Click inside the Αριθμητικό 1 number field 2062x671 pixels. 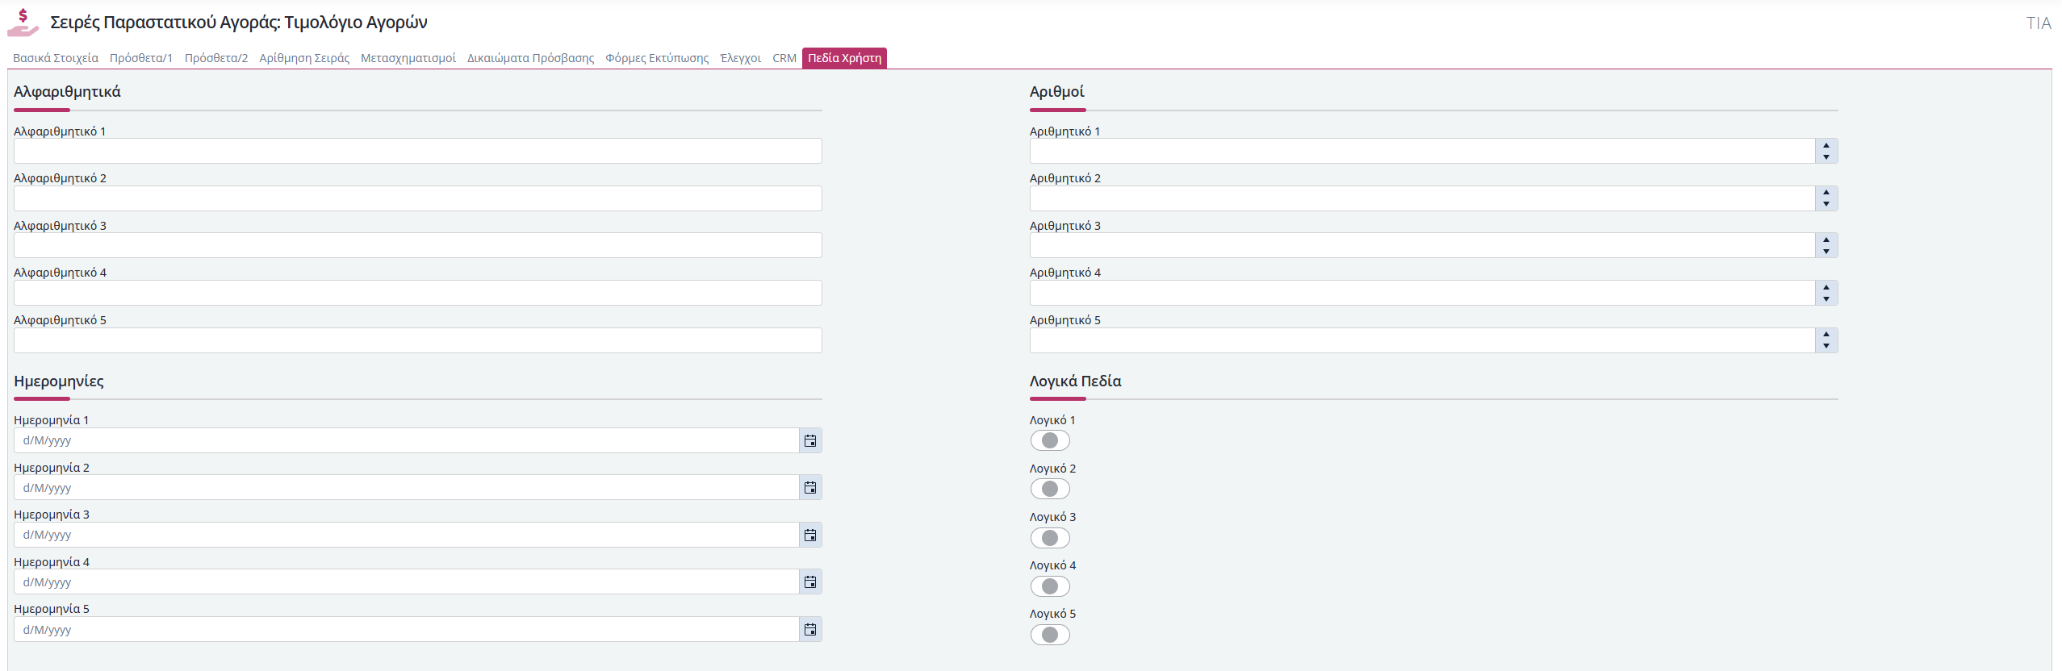[x=1423, y=151]
